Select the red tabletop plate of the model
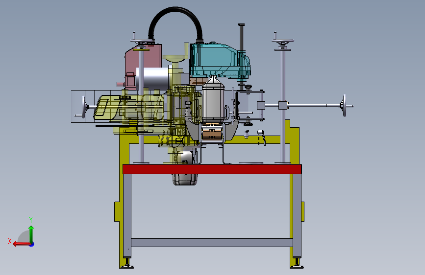425x275 pixels. tap(212, 169)
